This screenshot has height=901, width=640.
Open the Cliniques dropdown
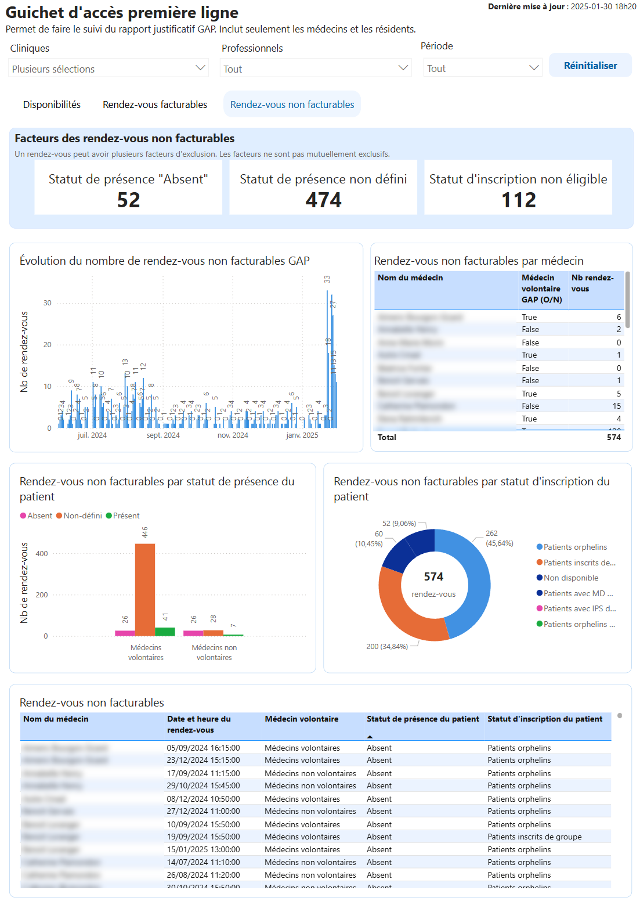pos(109,69)
